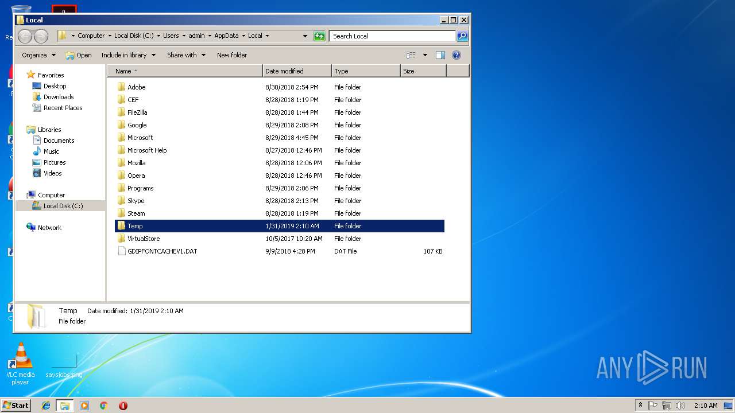This screenshot has width=735, height=413.
Task: Expand the arrow after Users in address bar
Action: click(183, 36)
